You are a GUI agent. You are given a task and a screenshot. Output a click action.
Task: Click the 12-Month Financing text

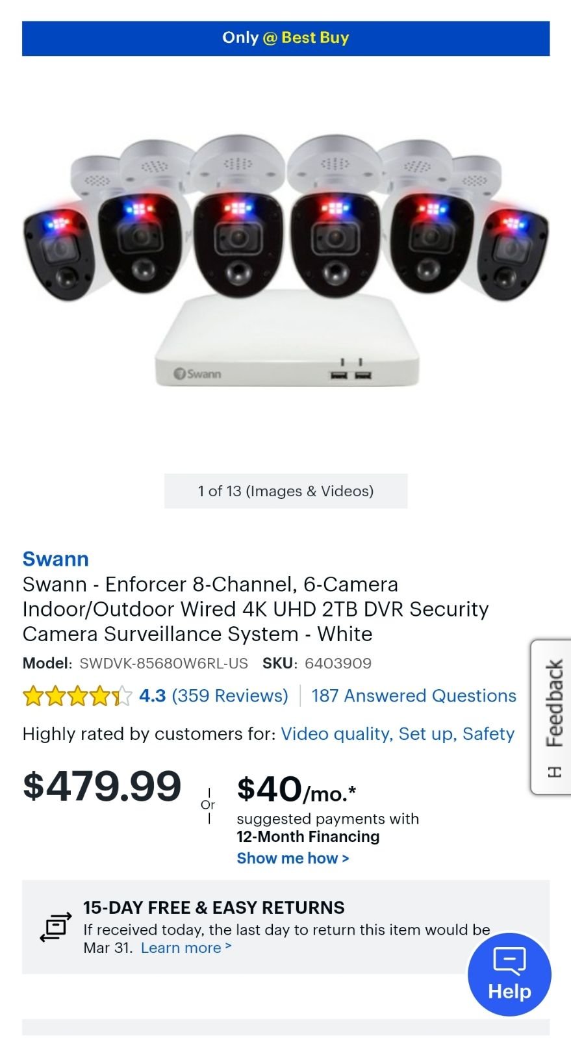click(x=308, y=837)
